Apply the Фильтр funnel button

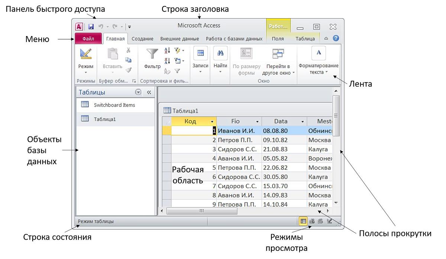[152, 58]
